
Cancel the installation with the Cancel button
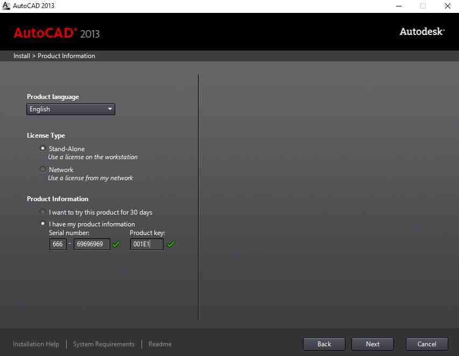pos(427,344)
